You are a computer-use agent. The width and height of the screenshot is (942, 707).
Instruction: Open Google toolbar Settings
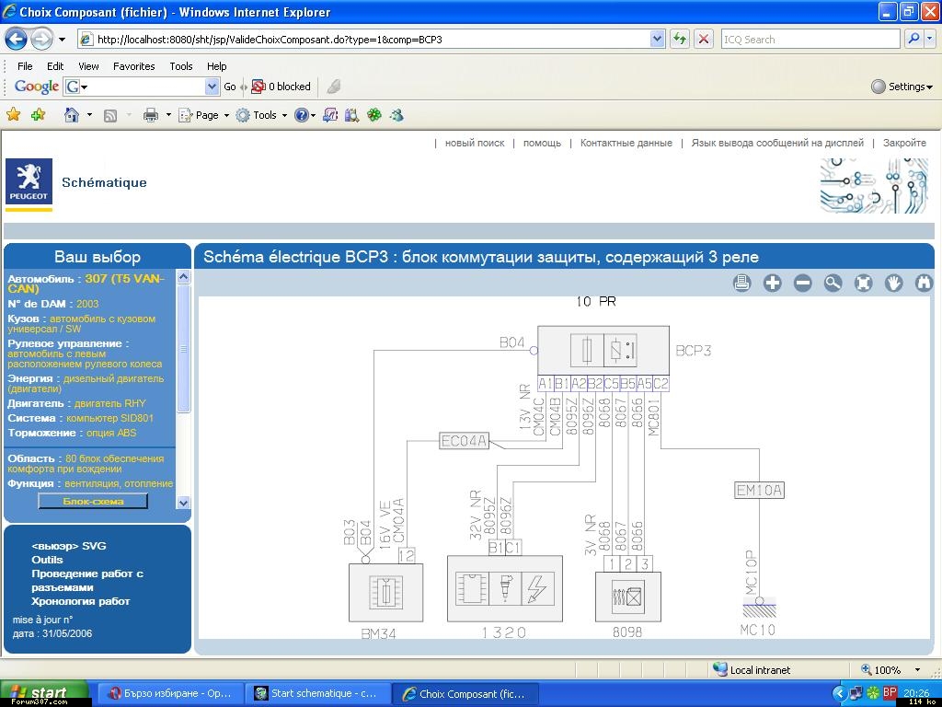pyautogui.click(x=902, y=87)
